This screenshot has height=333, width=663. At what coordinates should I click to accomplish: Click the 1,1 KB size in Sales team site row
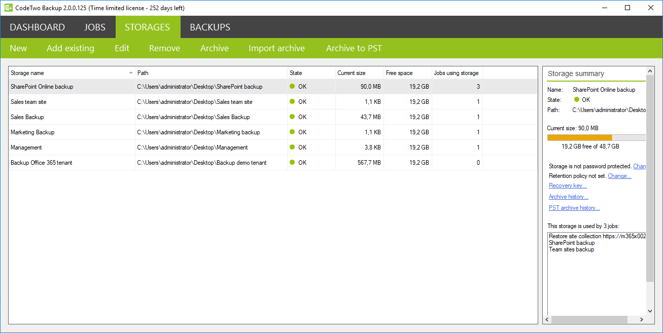click(x=372, y=102)
